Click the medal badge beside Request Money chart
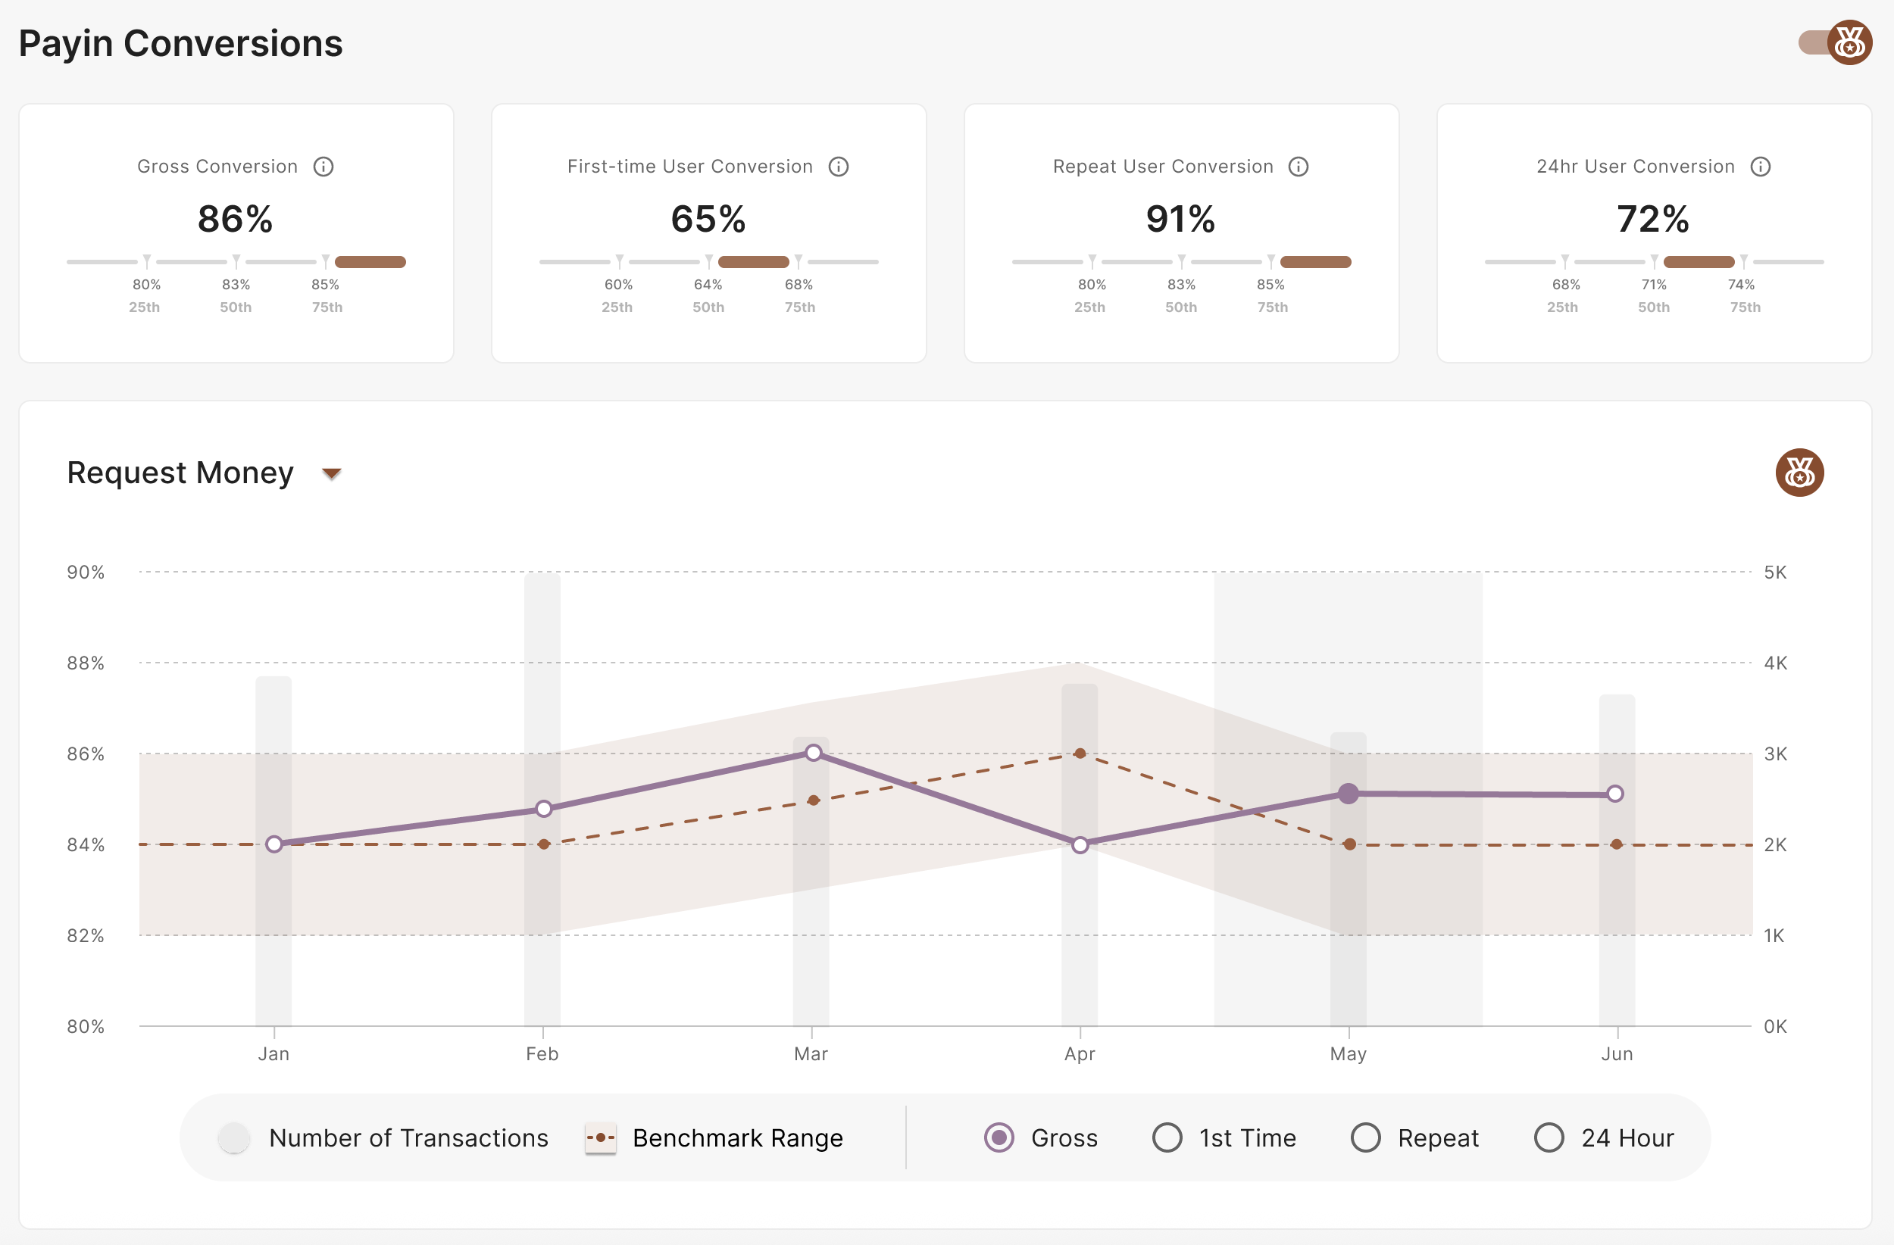Screen dimensions: 1894x1245 click(1799, 473)
